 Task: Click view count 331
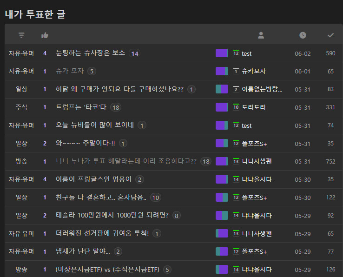click(x=330, y=107)
